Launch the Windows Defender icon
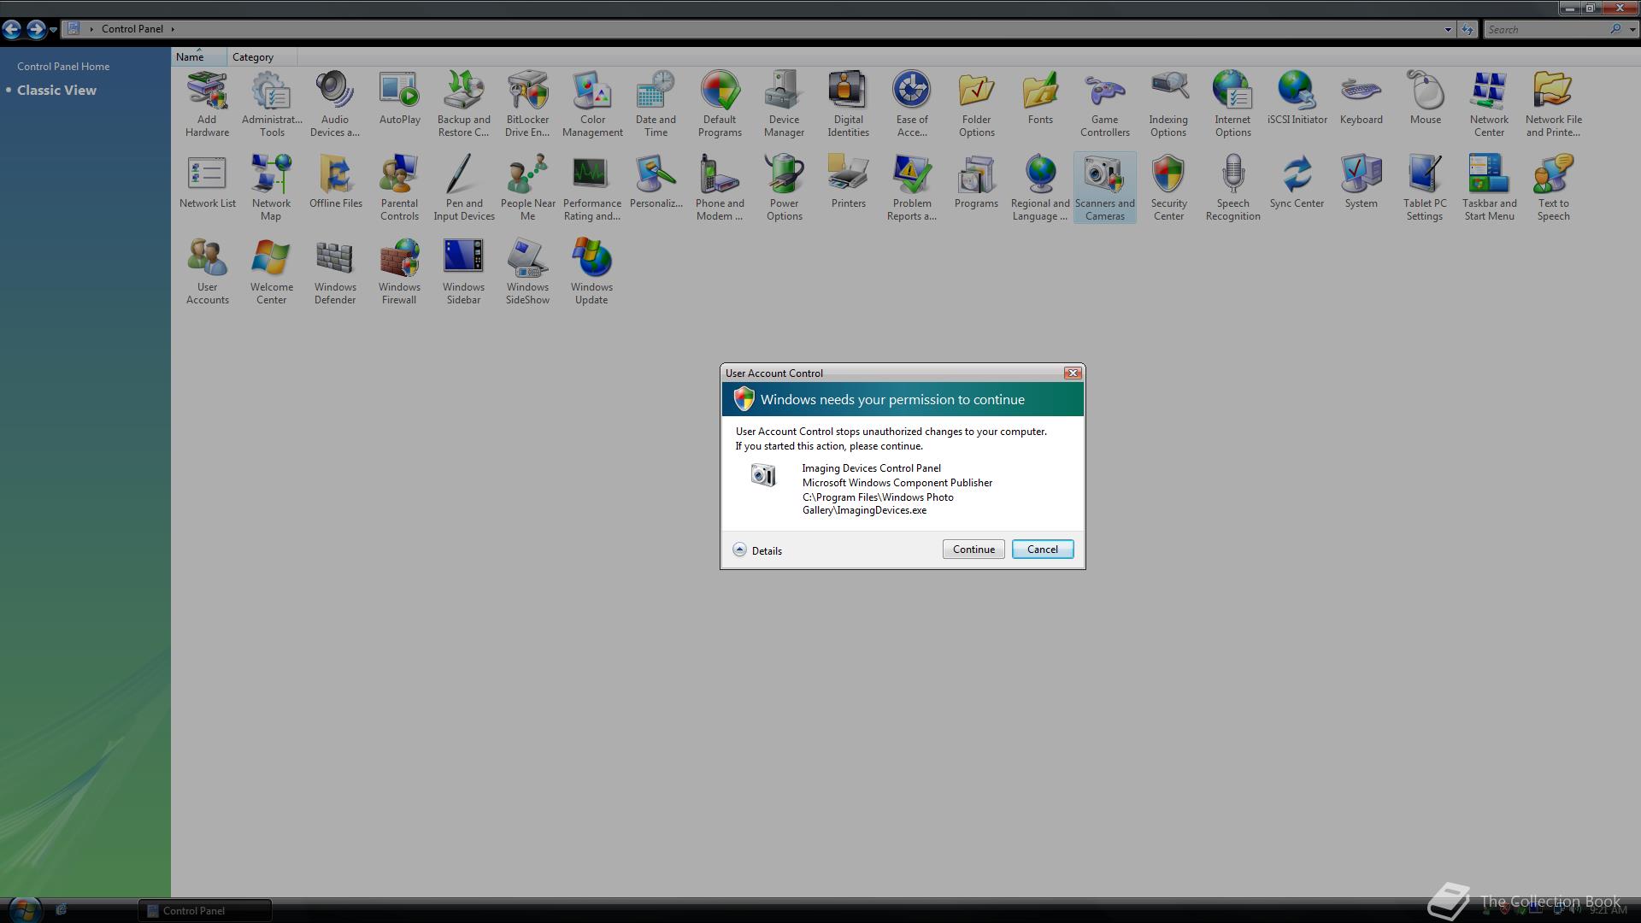The height and width of the screenshot is (923, 1641). (x=335, y=271)
